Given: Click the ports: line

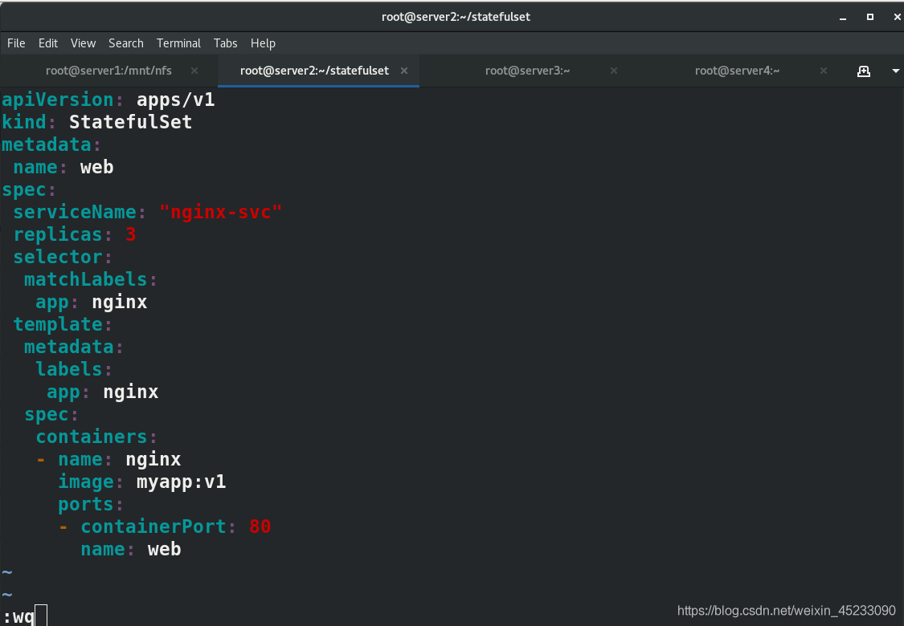Looking at the screenshot, I should 91,505.
